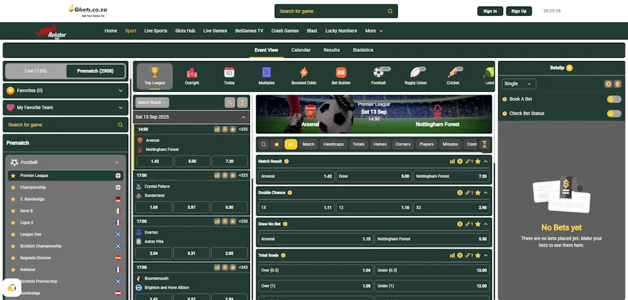This screenshot has height=300, width=628.
Task: Switch to the Calendar tab
Action: coord(301,50)
